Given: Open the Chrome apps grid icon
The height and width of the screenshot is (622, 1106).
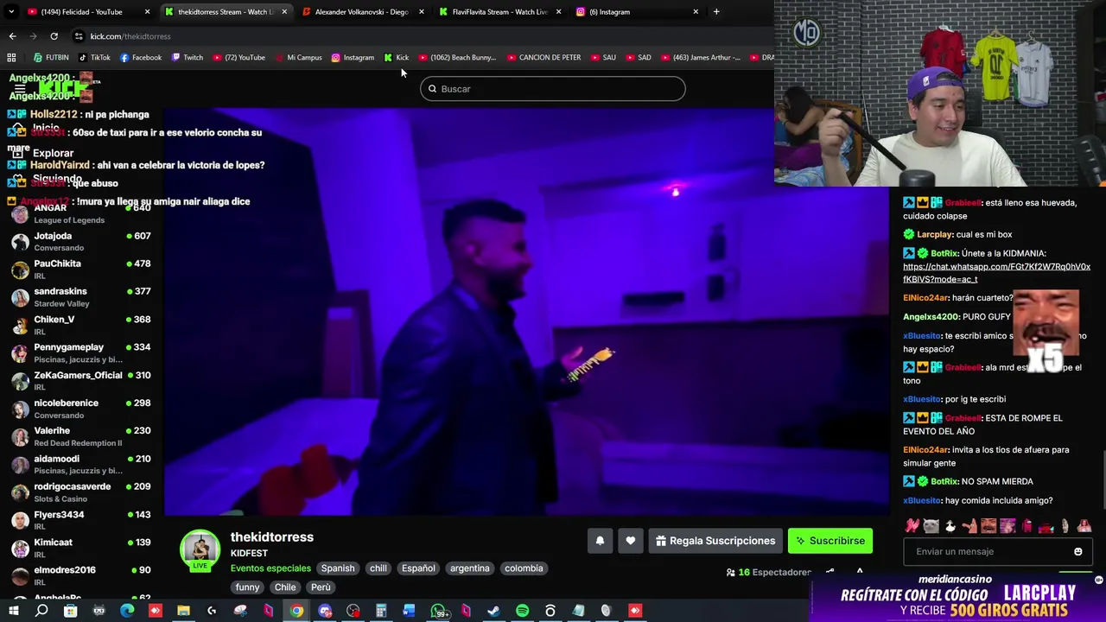Looking at the screenshot, I should coord(11,58).
